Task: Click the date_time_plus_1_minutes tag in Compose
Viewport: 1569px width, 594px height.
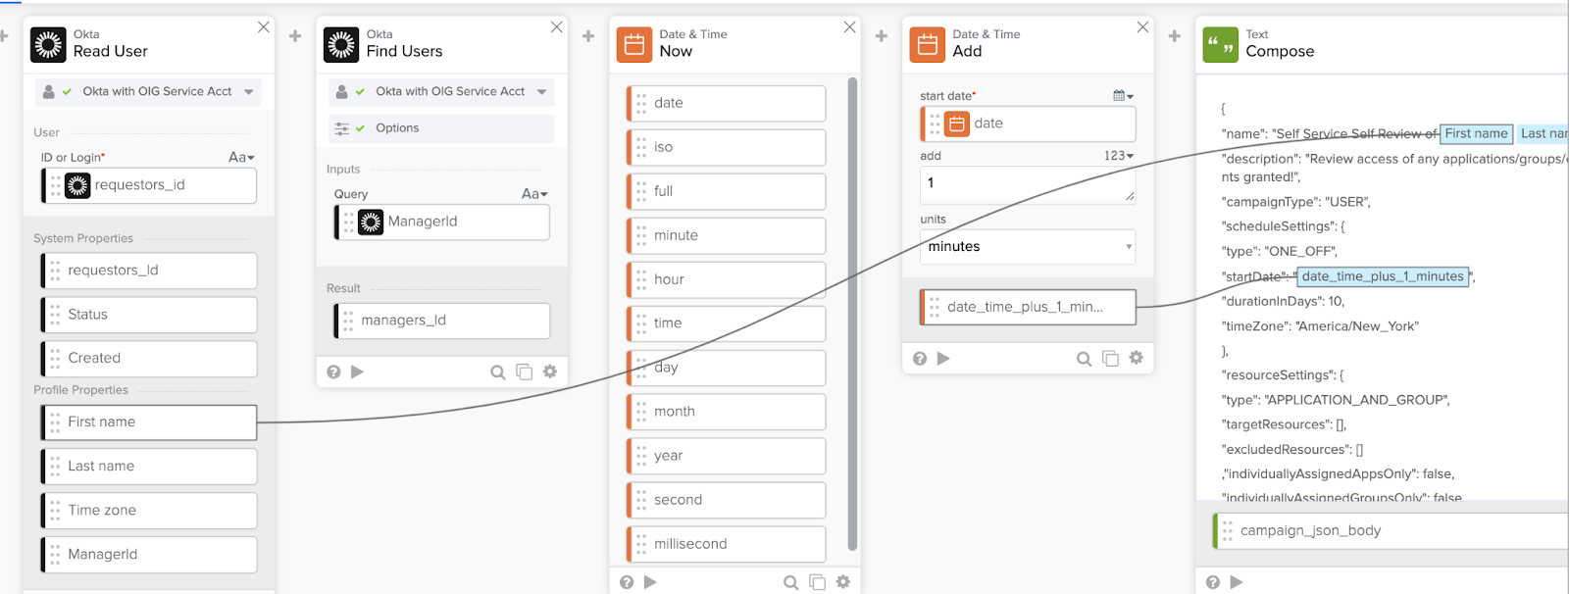Action: (1383, 277)
